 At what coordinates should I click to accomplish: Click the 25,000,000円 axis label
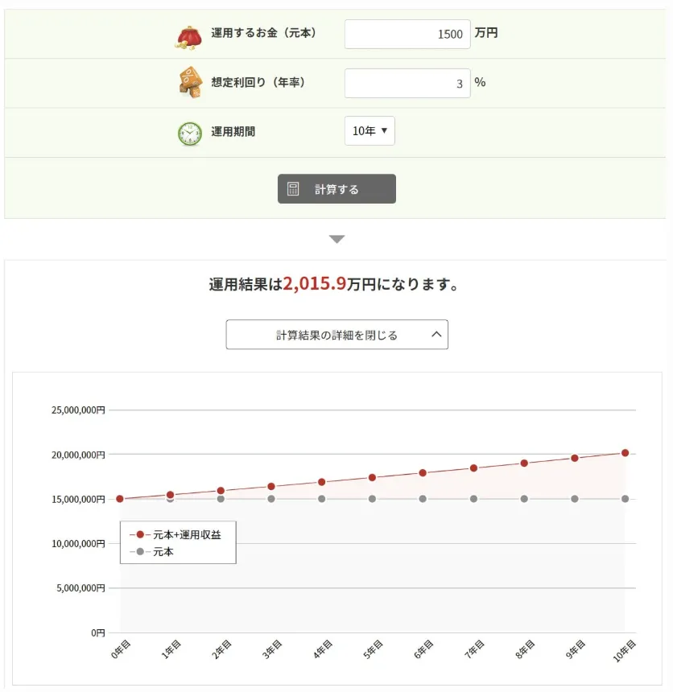(x=78, y=410)
